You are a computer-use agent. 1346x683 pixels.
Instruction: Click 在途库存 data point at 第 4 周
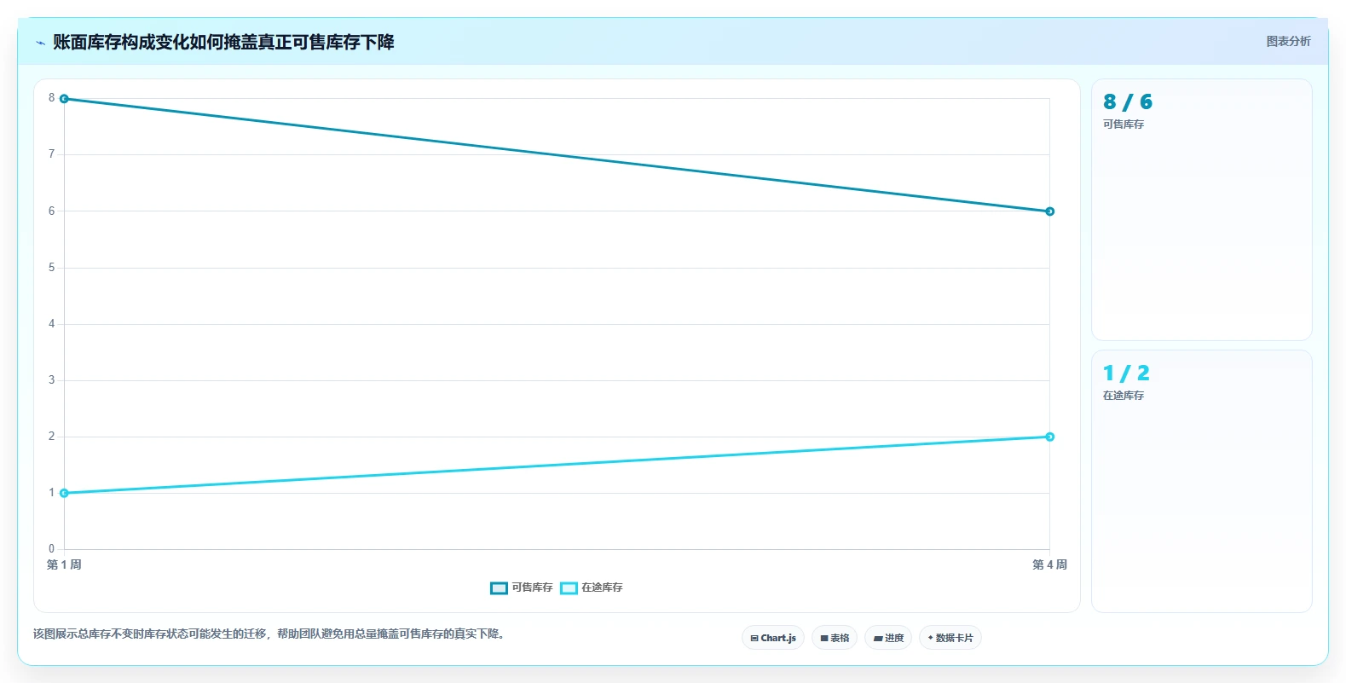[x=1049, y=437]
